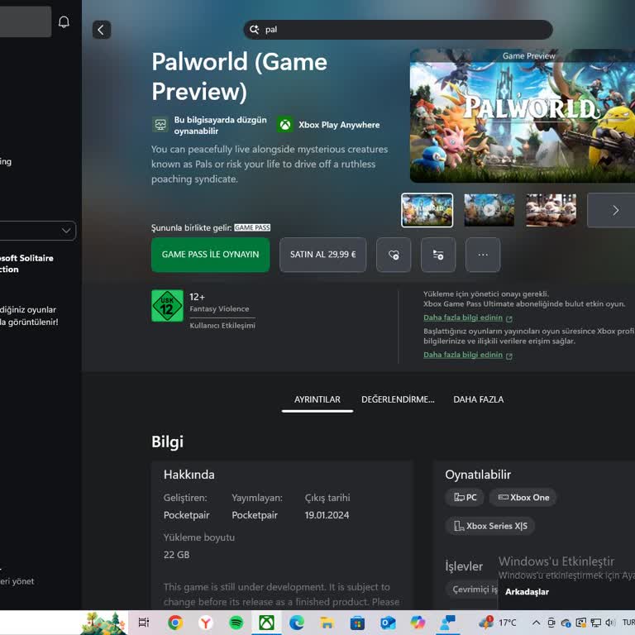Click the 22 GB install size
Viewport: 635px width, 635px height.
tap(177, 555)
